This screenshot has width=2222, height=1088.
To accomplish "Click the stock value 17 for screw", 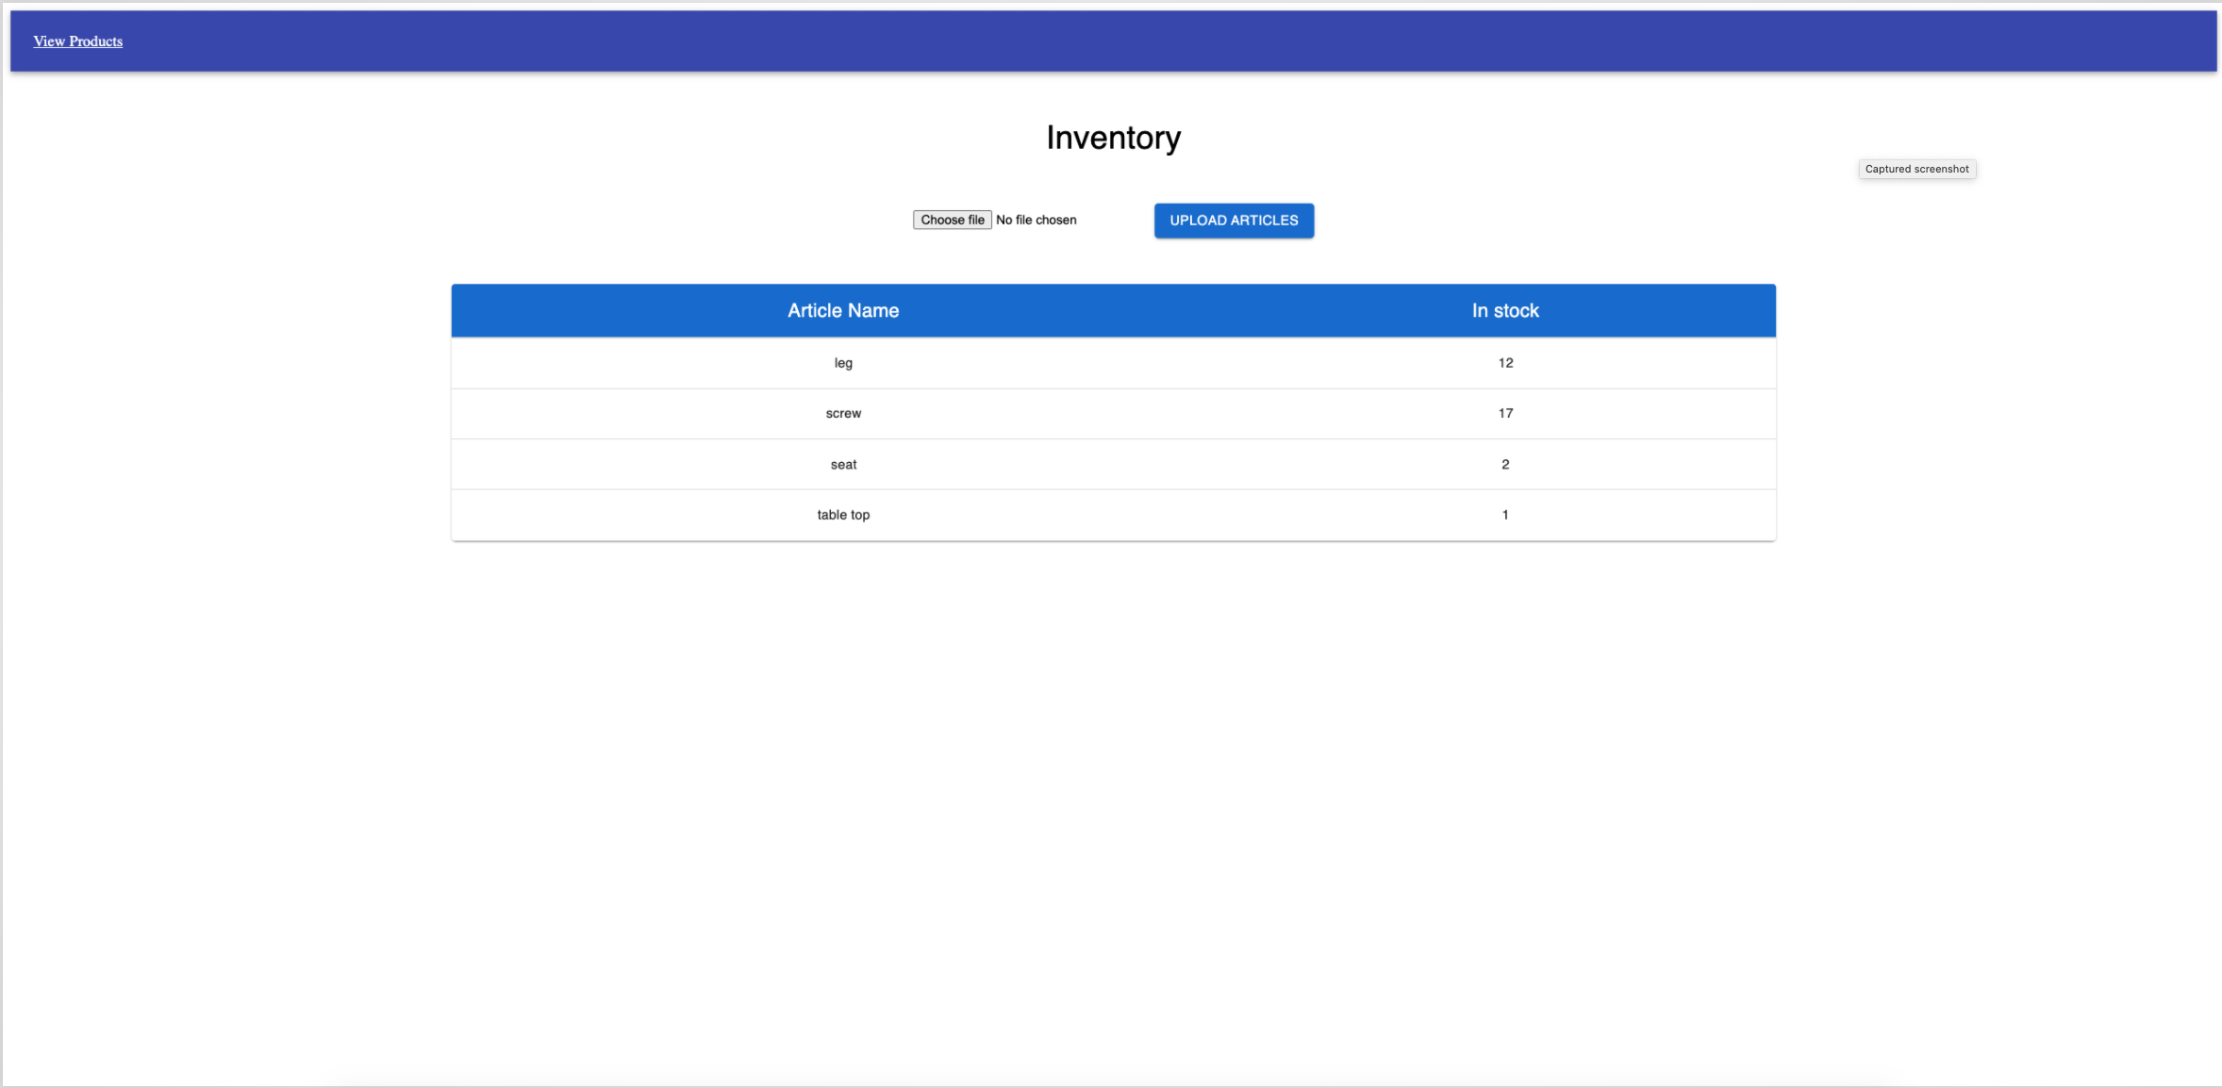I will [x=1505, y=414].
